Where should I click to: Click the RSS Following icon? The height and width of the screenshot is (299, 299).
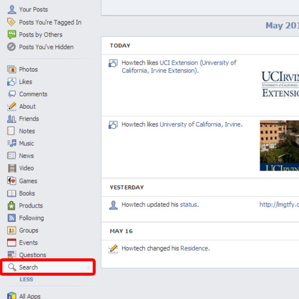tap(11, 218)
